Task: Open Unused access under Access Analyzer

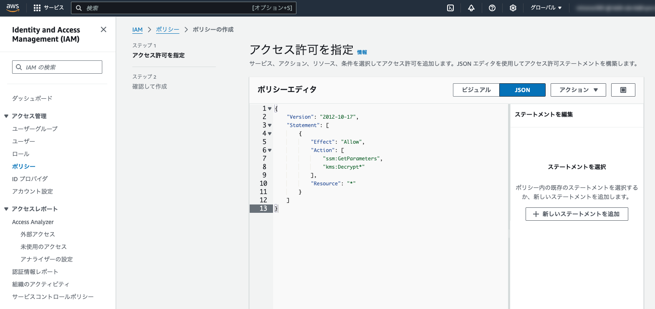Action: (43, 247)
